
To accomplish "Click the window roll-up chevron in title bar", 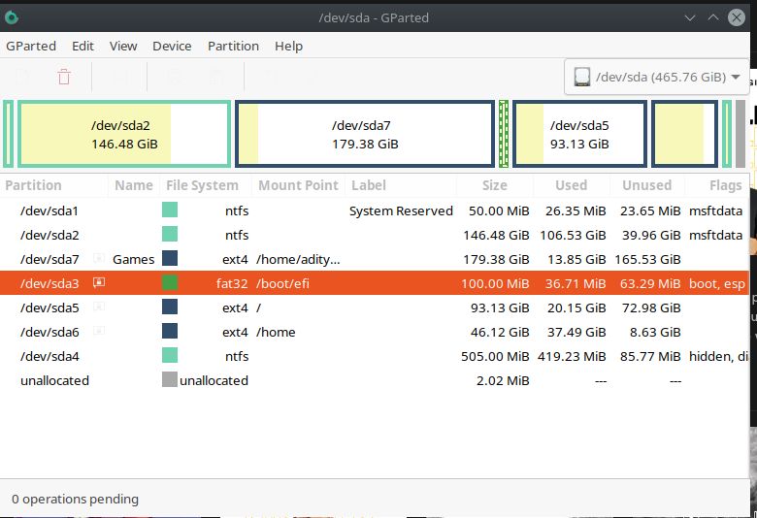I will (713, 17).
